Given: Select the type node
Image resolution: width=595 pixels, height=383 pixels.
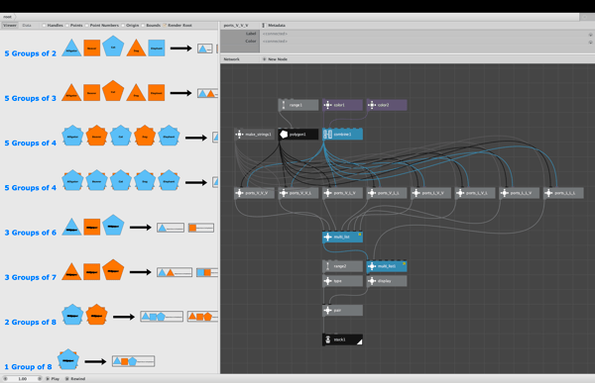Looking at the screenshot, I should tap(342, 281).
